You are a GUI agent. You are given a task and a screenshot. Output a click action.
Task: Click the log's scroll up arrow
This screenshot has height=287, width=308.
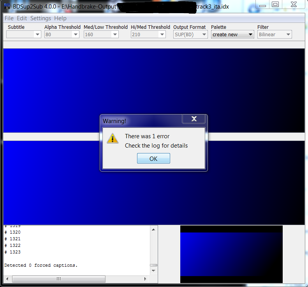(x=153, y=229)
